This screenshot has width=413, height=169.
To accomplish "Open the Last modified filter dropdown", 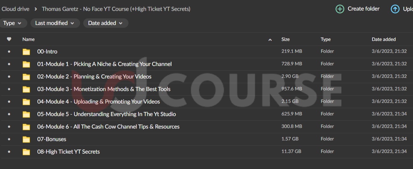I will tap(55, 23).
